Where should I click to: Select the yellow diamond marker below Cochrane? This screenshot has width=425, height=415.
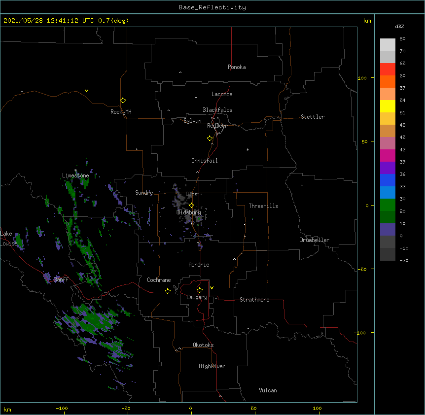click(x=168, y=291)
